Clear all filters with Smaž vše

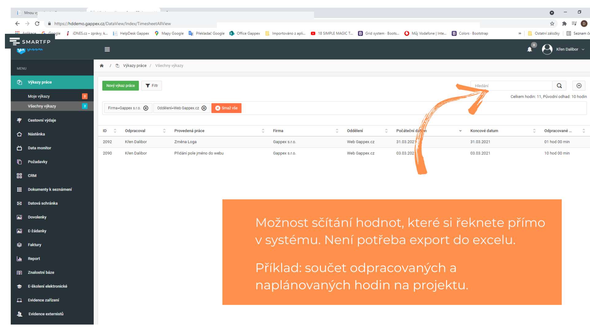(226, 108)
